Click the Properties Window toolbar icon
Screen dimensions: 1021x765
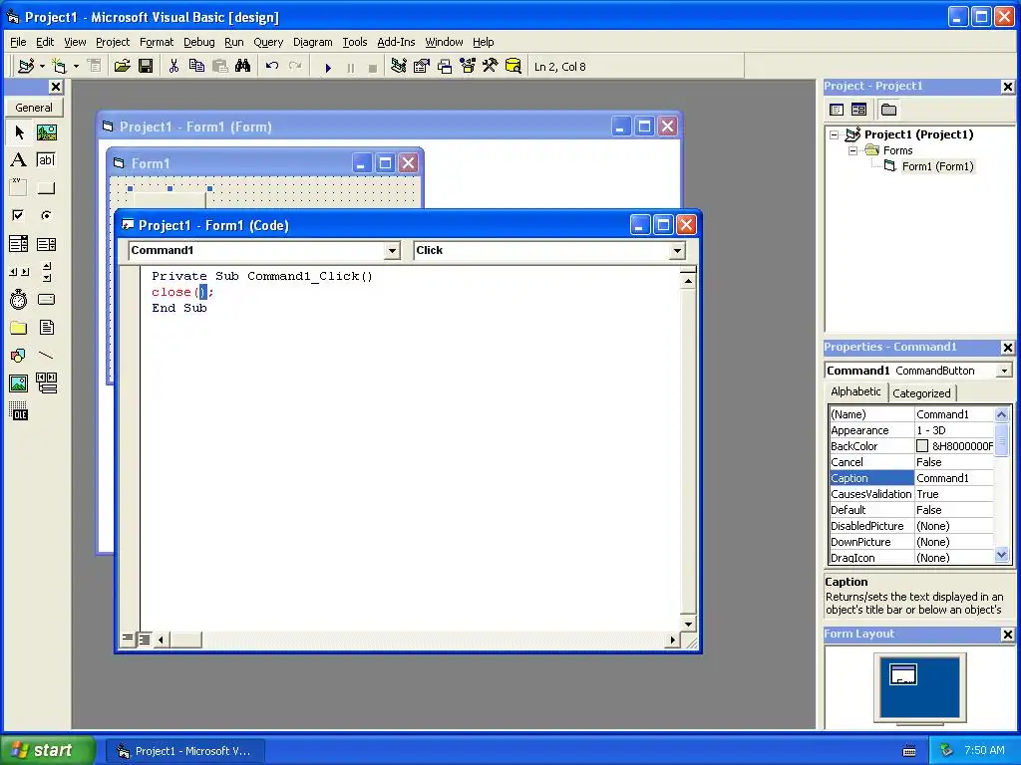point(422,67)
